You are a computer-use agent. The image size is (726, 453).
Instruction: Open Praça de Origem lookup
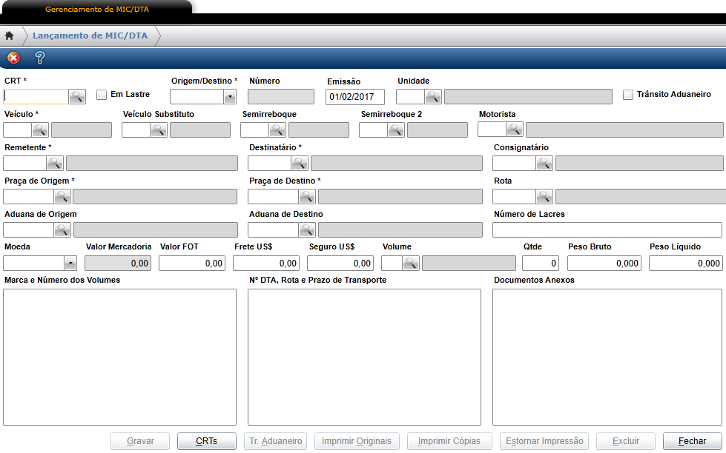click(x=62, y=196)
